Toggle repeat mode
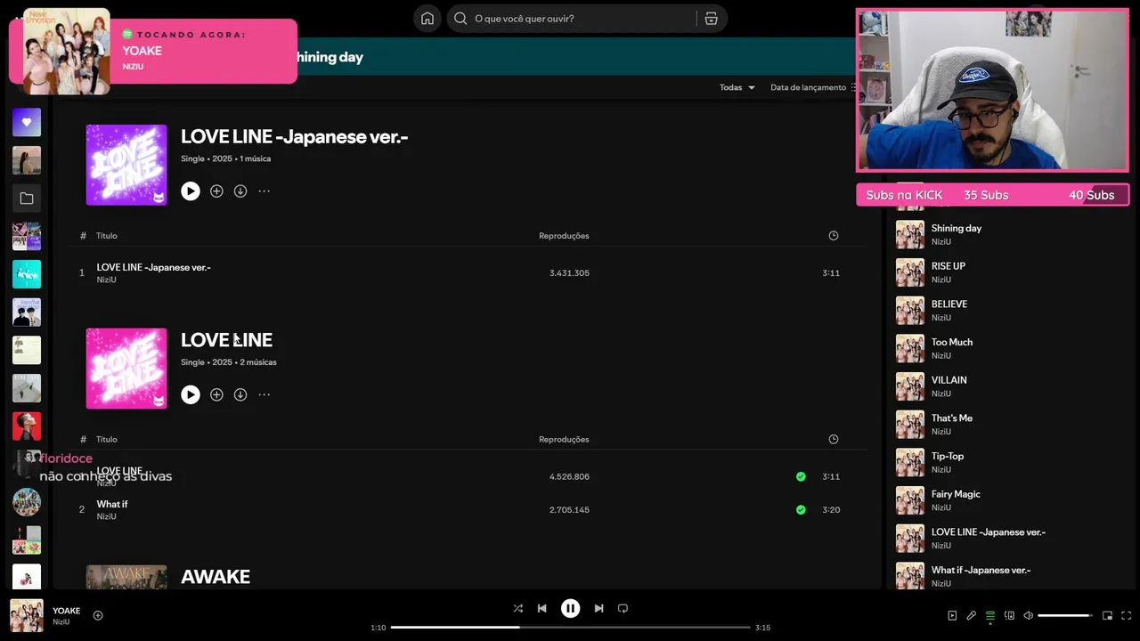Viewport: 1140px width, 641px height. point(623,609)
